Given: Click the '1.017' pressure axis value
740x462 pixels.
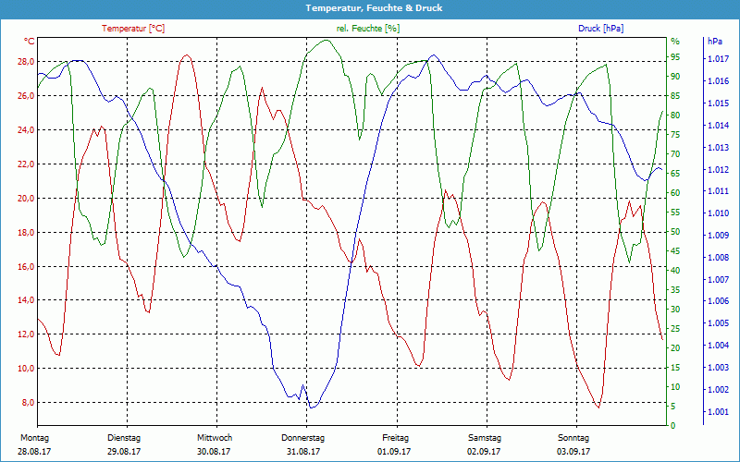Looking at the screenshot, I should [719, 59].
